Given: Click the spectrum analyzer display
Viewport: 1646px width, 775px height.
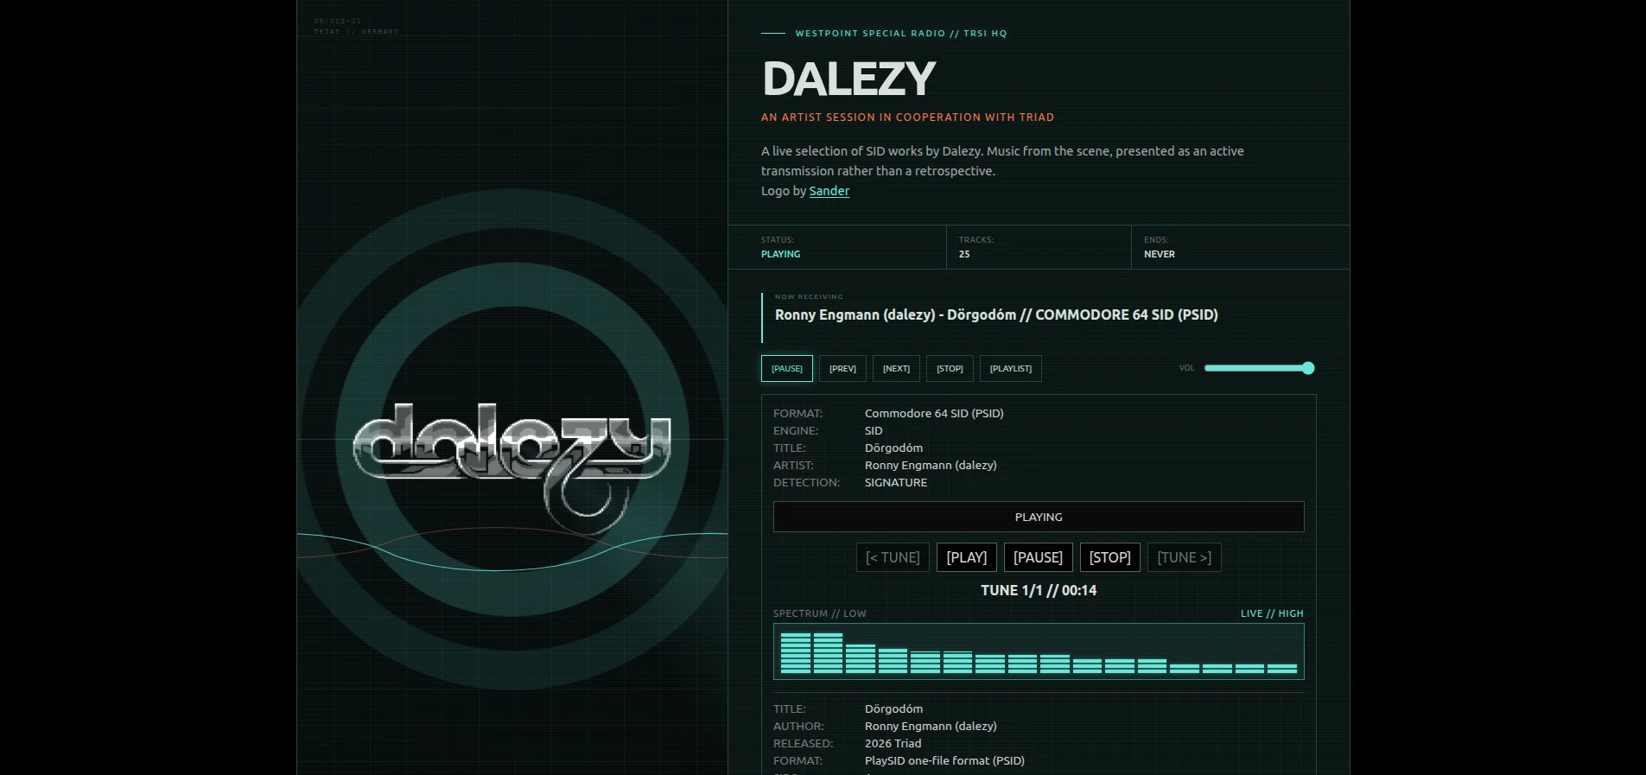Looking at the screenshot, I should (x=1039, y=651).
